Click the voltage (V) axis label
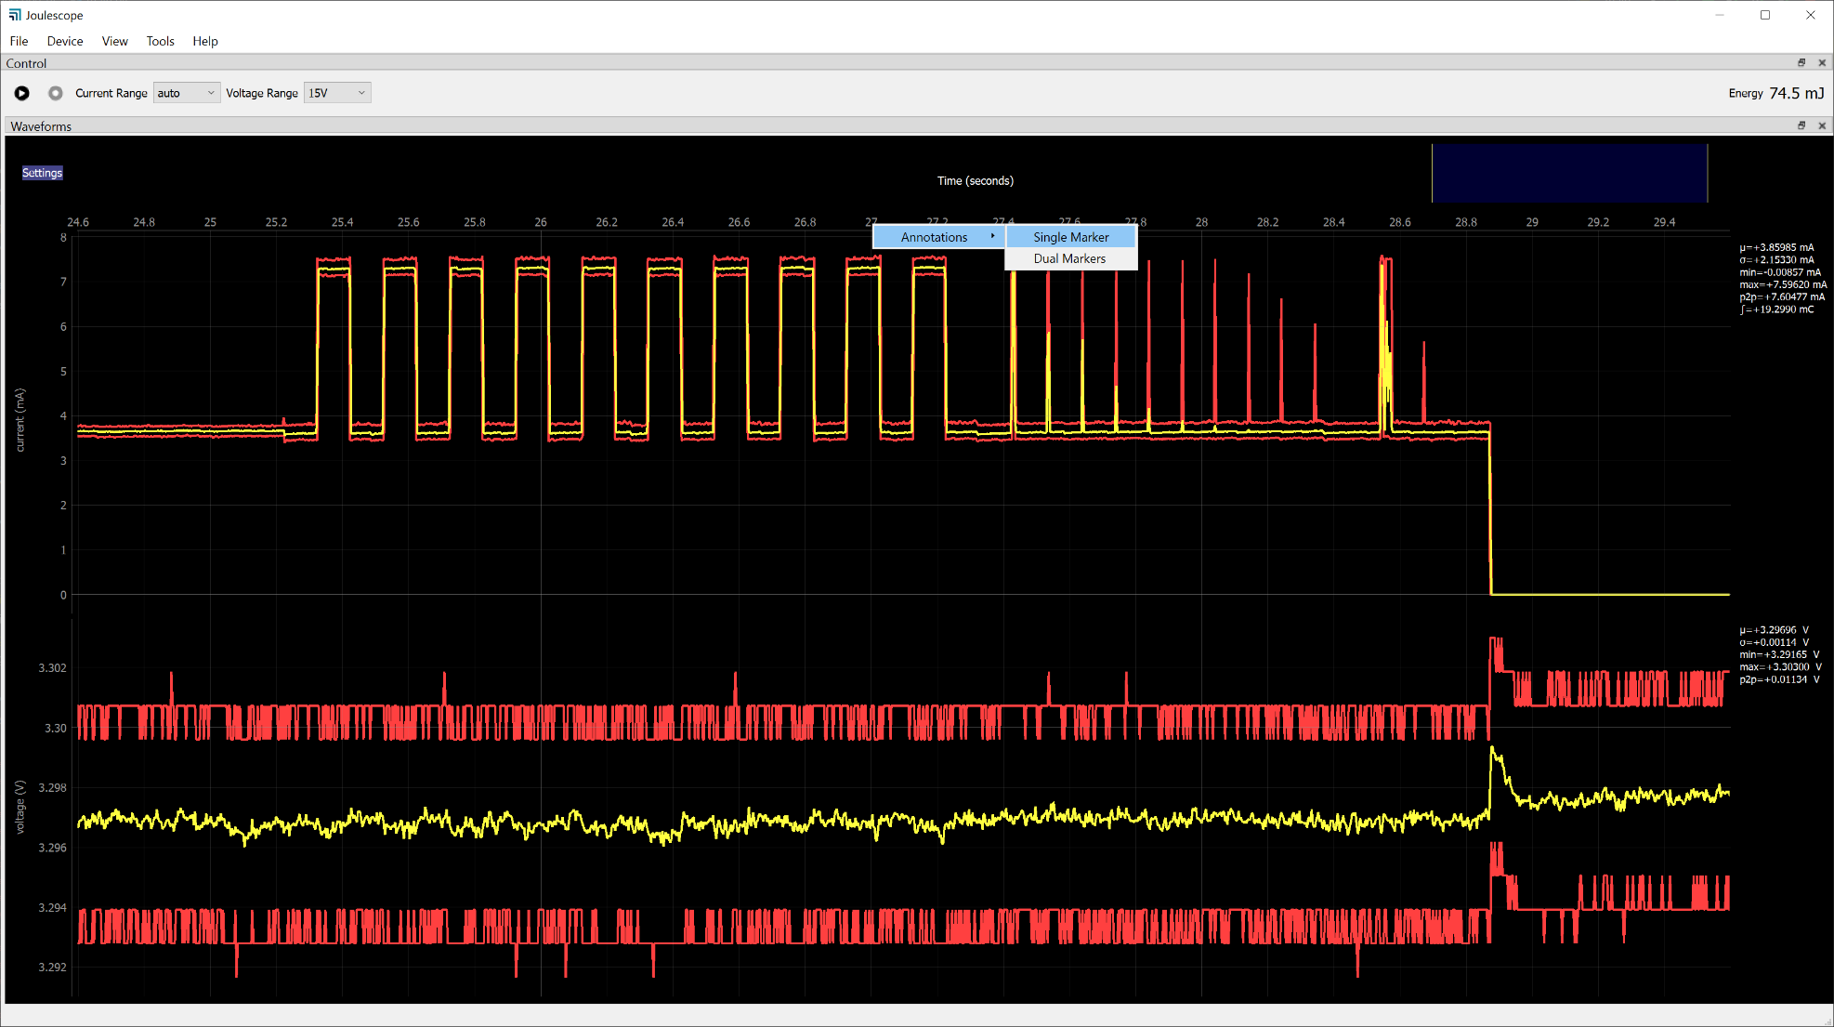 [x=20, y=807]
